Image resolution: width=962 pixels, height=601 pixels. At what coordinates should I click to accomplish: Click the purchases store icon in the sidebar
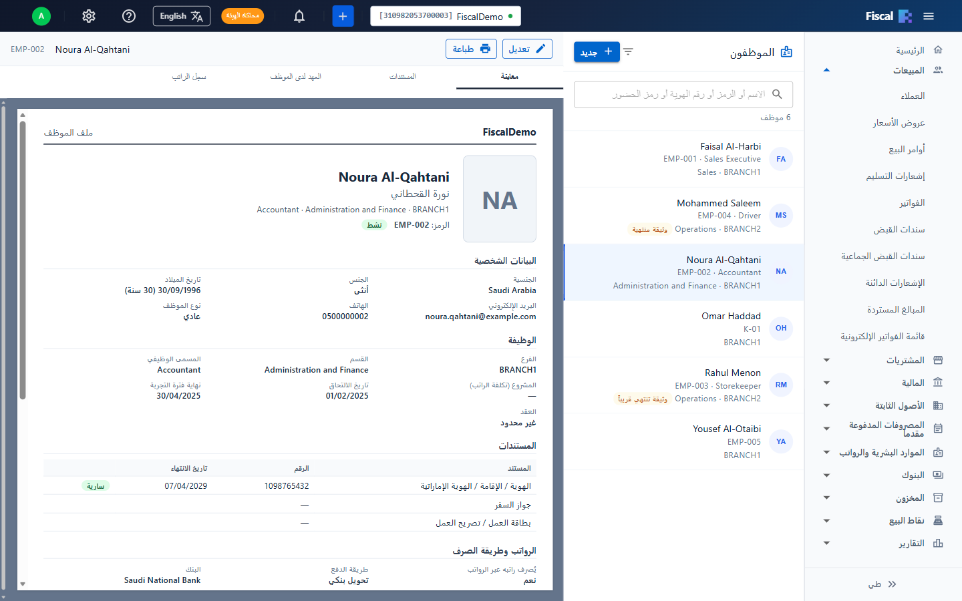[x=938, y=360]
